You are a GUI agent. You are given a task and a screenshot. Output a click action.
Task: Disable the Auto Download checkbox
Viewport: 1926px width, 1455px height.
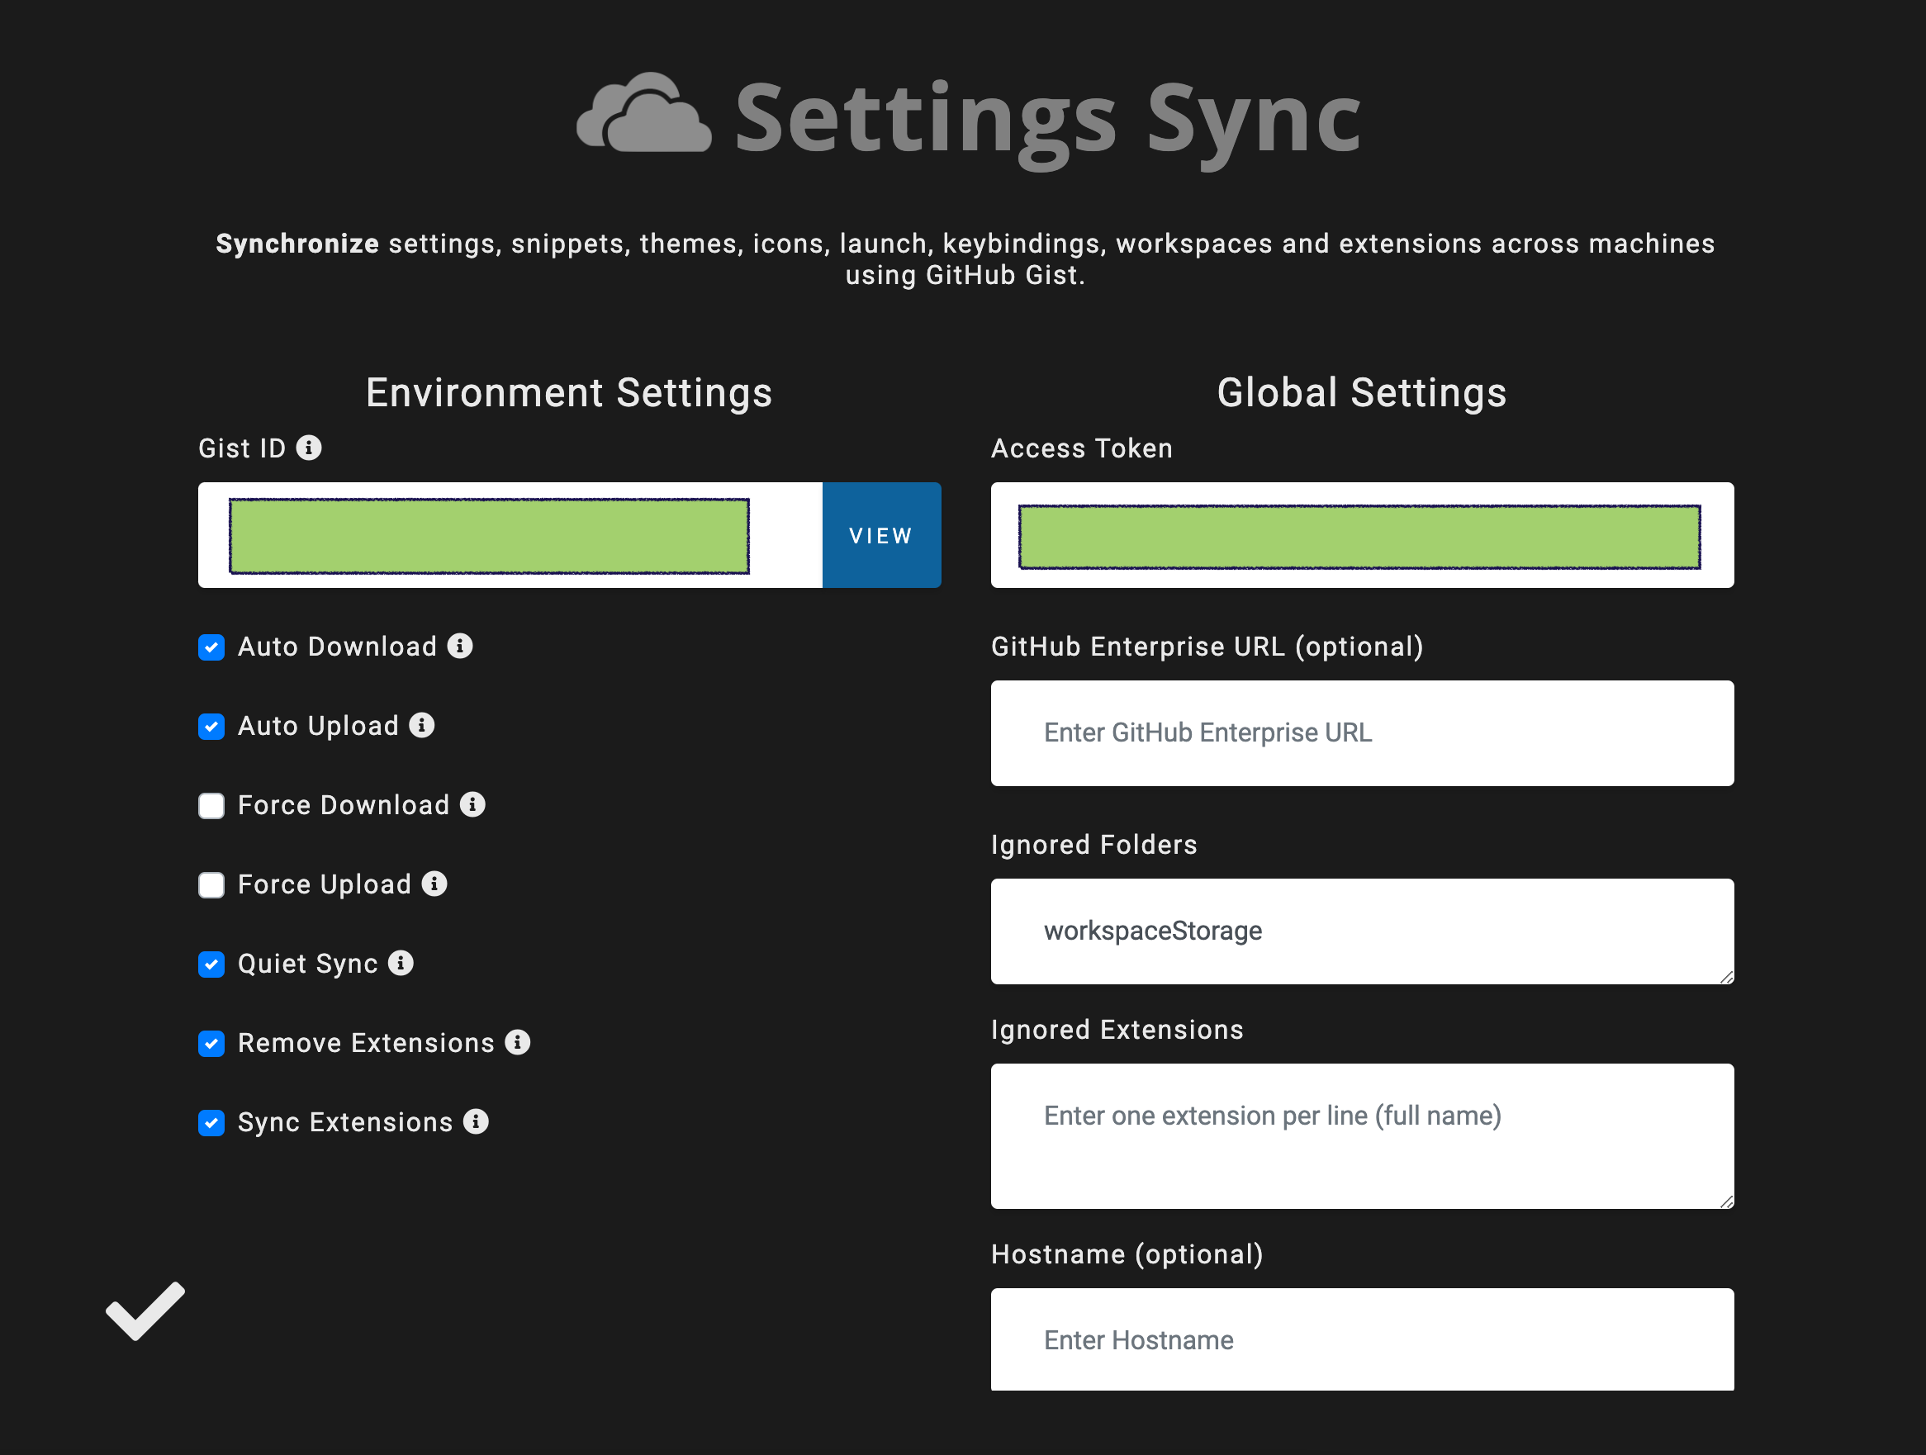pyautogui.click(x=211, y=648)
